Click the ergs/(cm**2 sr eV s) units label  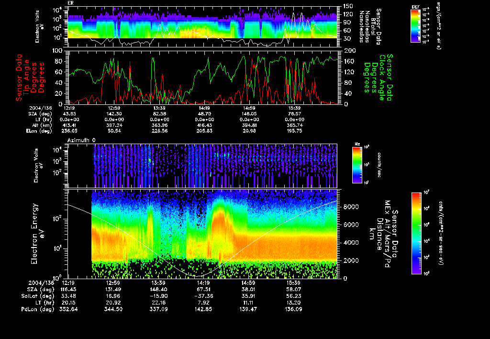(x=438, y=26)
